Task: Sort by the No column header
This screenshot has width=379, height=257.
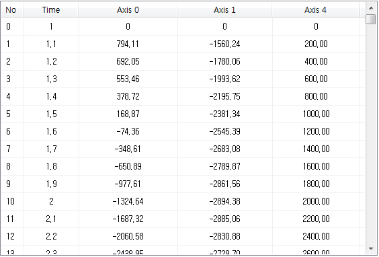Action: [x=12, y=10]
